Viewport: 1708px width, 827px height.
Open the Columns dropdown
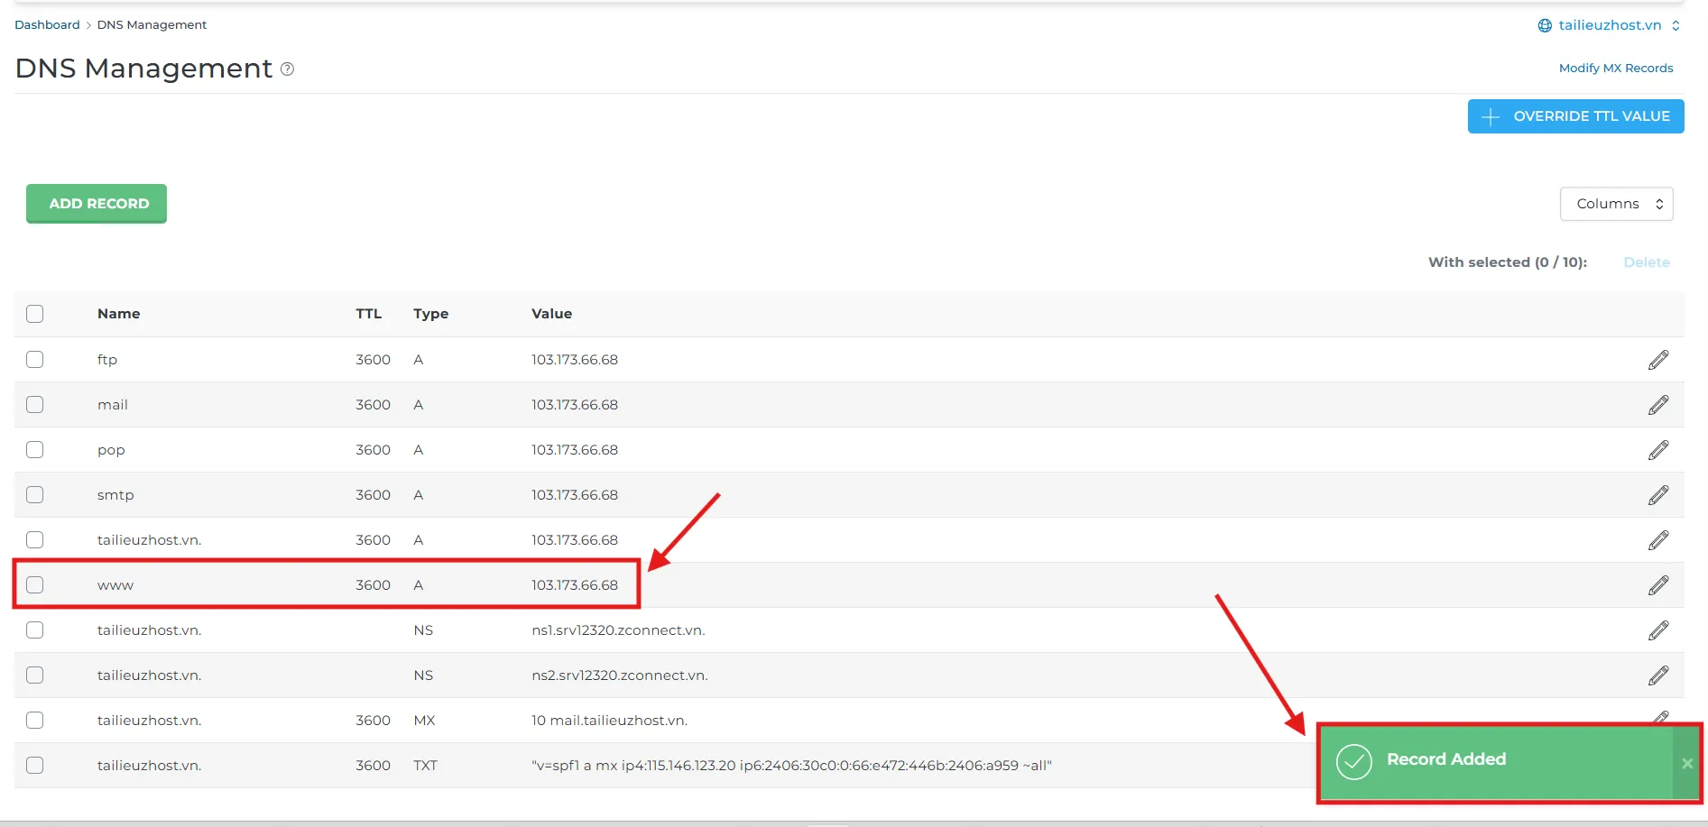coord(1616,204)
